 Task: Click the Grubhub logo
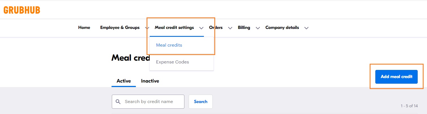click(x=22, y=10)
